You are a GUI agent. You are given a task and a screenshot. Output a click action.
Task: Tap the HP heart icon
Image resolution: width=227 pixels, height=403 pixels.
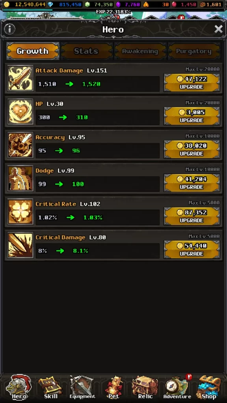[20, 111]
